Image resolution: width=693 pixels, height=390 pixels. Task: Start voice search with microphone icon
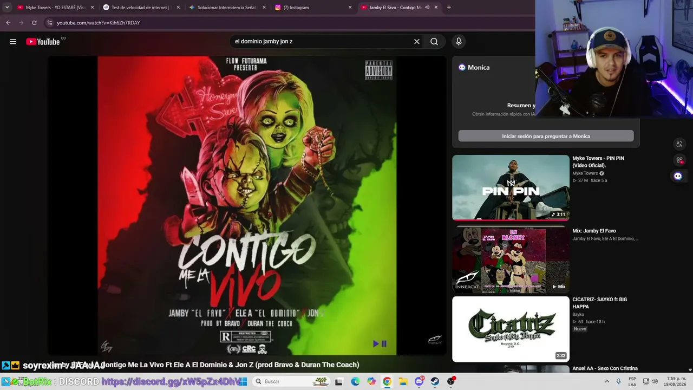pyautogui.click(x=459, y=42)
